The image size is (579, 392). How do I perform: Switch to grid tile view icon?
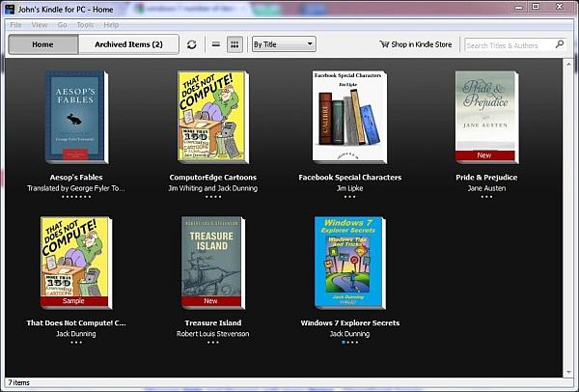pos(234,44)
